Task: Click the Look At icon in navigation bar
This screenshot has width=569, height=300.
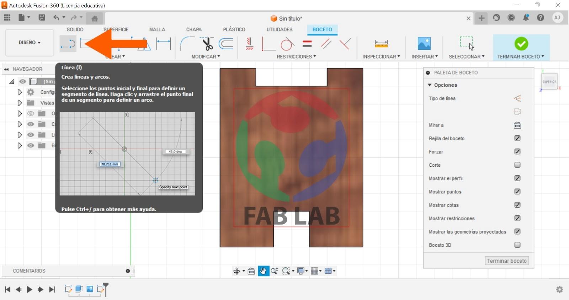Action: pyautogui.click(x=251, y=271)
